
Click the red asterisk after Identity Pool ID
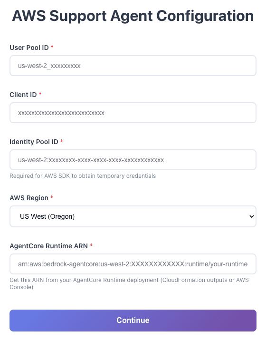pyautogui.click(x=61, y=141)
